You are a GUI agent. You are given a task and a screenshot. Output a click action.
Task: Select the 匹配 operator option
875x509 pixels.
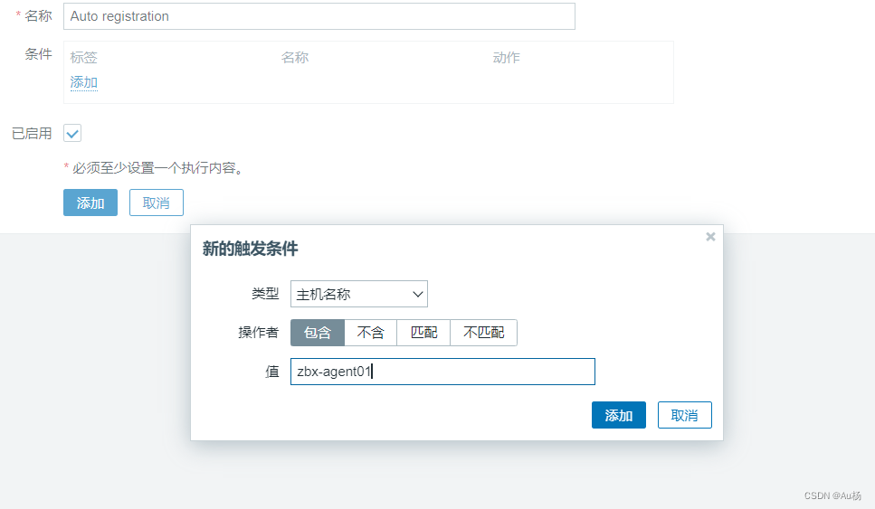(x=423, y=333)
